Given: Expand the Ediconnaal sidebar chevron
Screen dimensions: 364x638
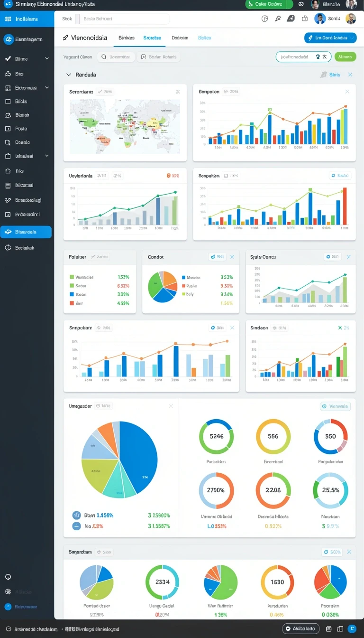Looking at the screenshot, I should click(x=46, y=88).
